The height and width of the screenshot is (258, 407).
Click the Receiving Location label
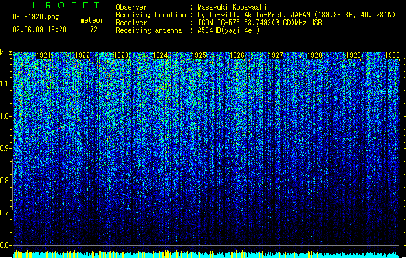pyautogui.click(x=151, y=15)
